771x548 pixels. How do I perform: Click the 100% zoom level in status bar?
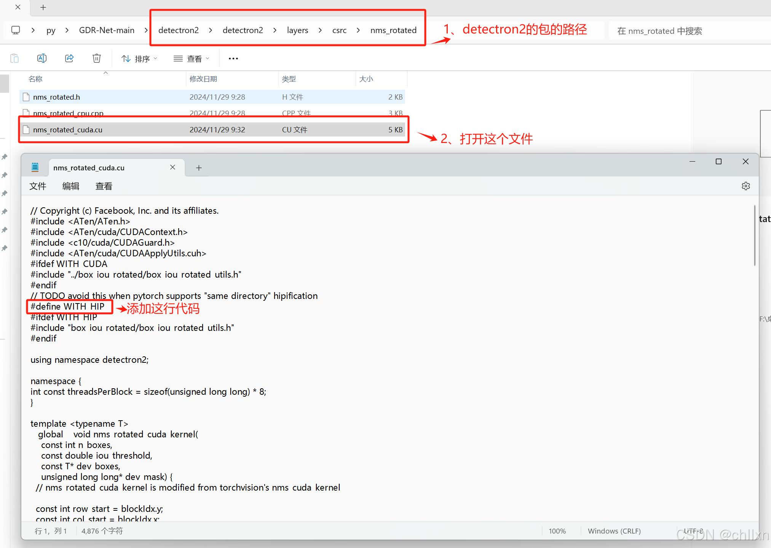[557, 531]
